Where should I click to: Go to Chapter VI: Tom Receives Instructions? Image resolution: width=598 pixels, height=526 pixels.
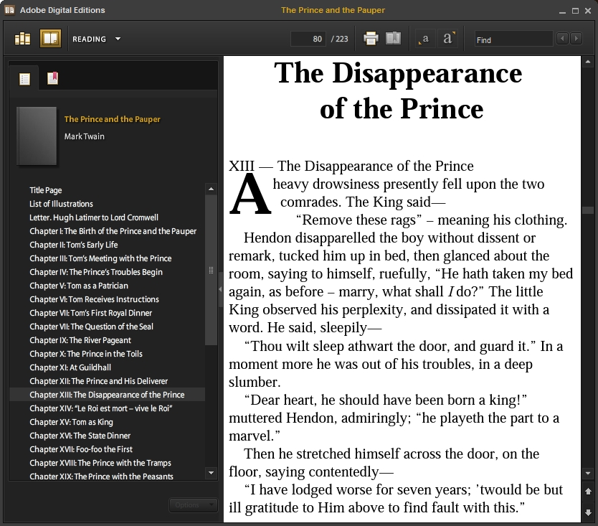point(94,299)
